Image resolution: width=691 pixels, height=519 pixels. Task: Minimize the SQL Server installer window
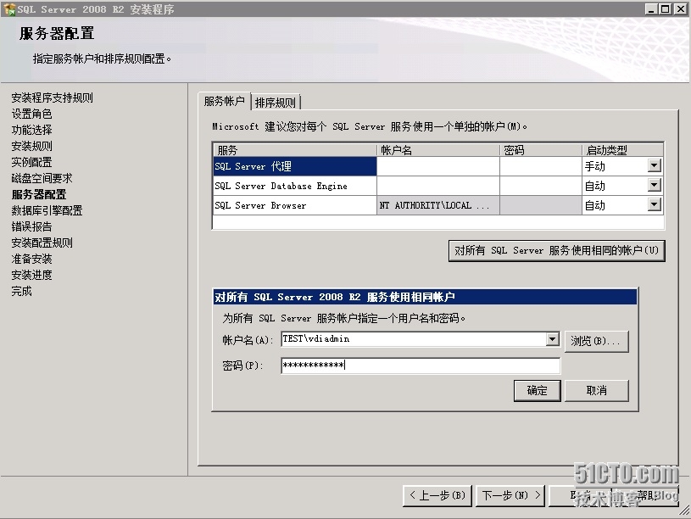(x=651, y=8)
